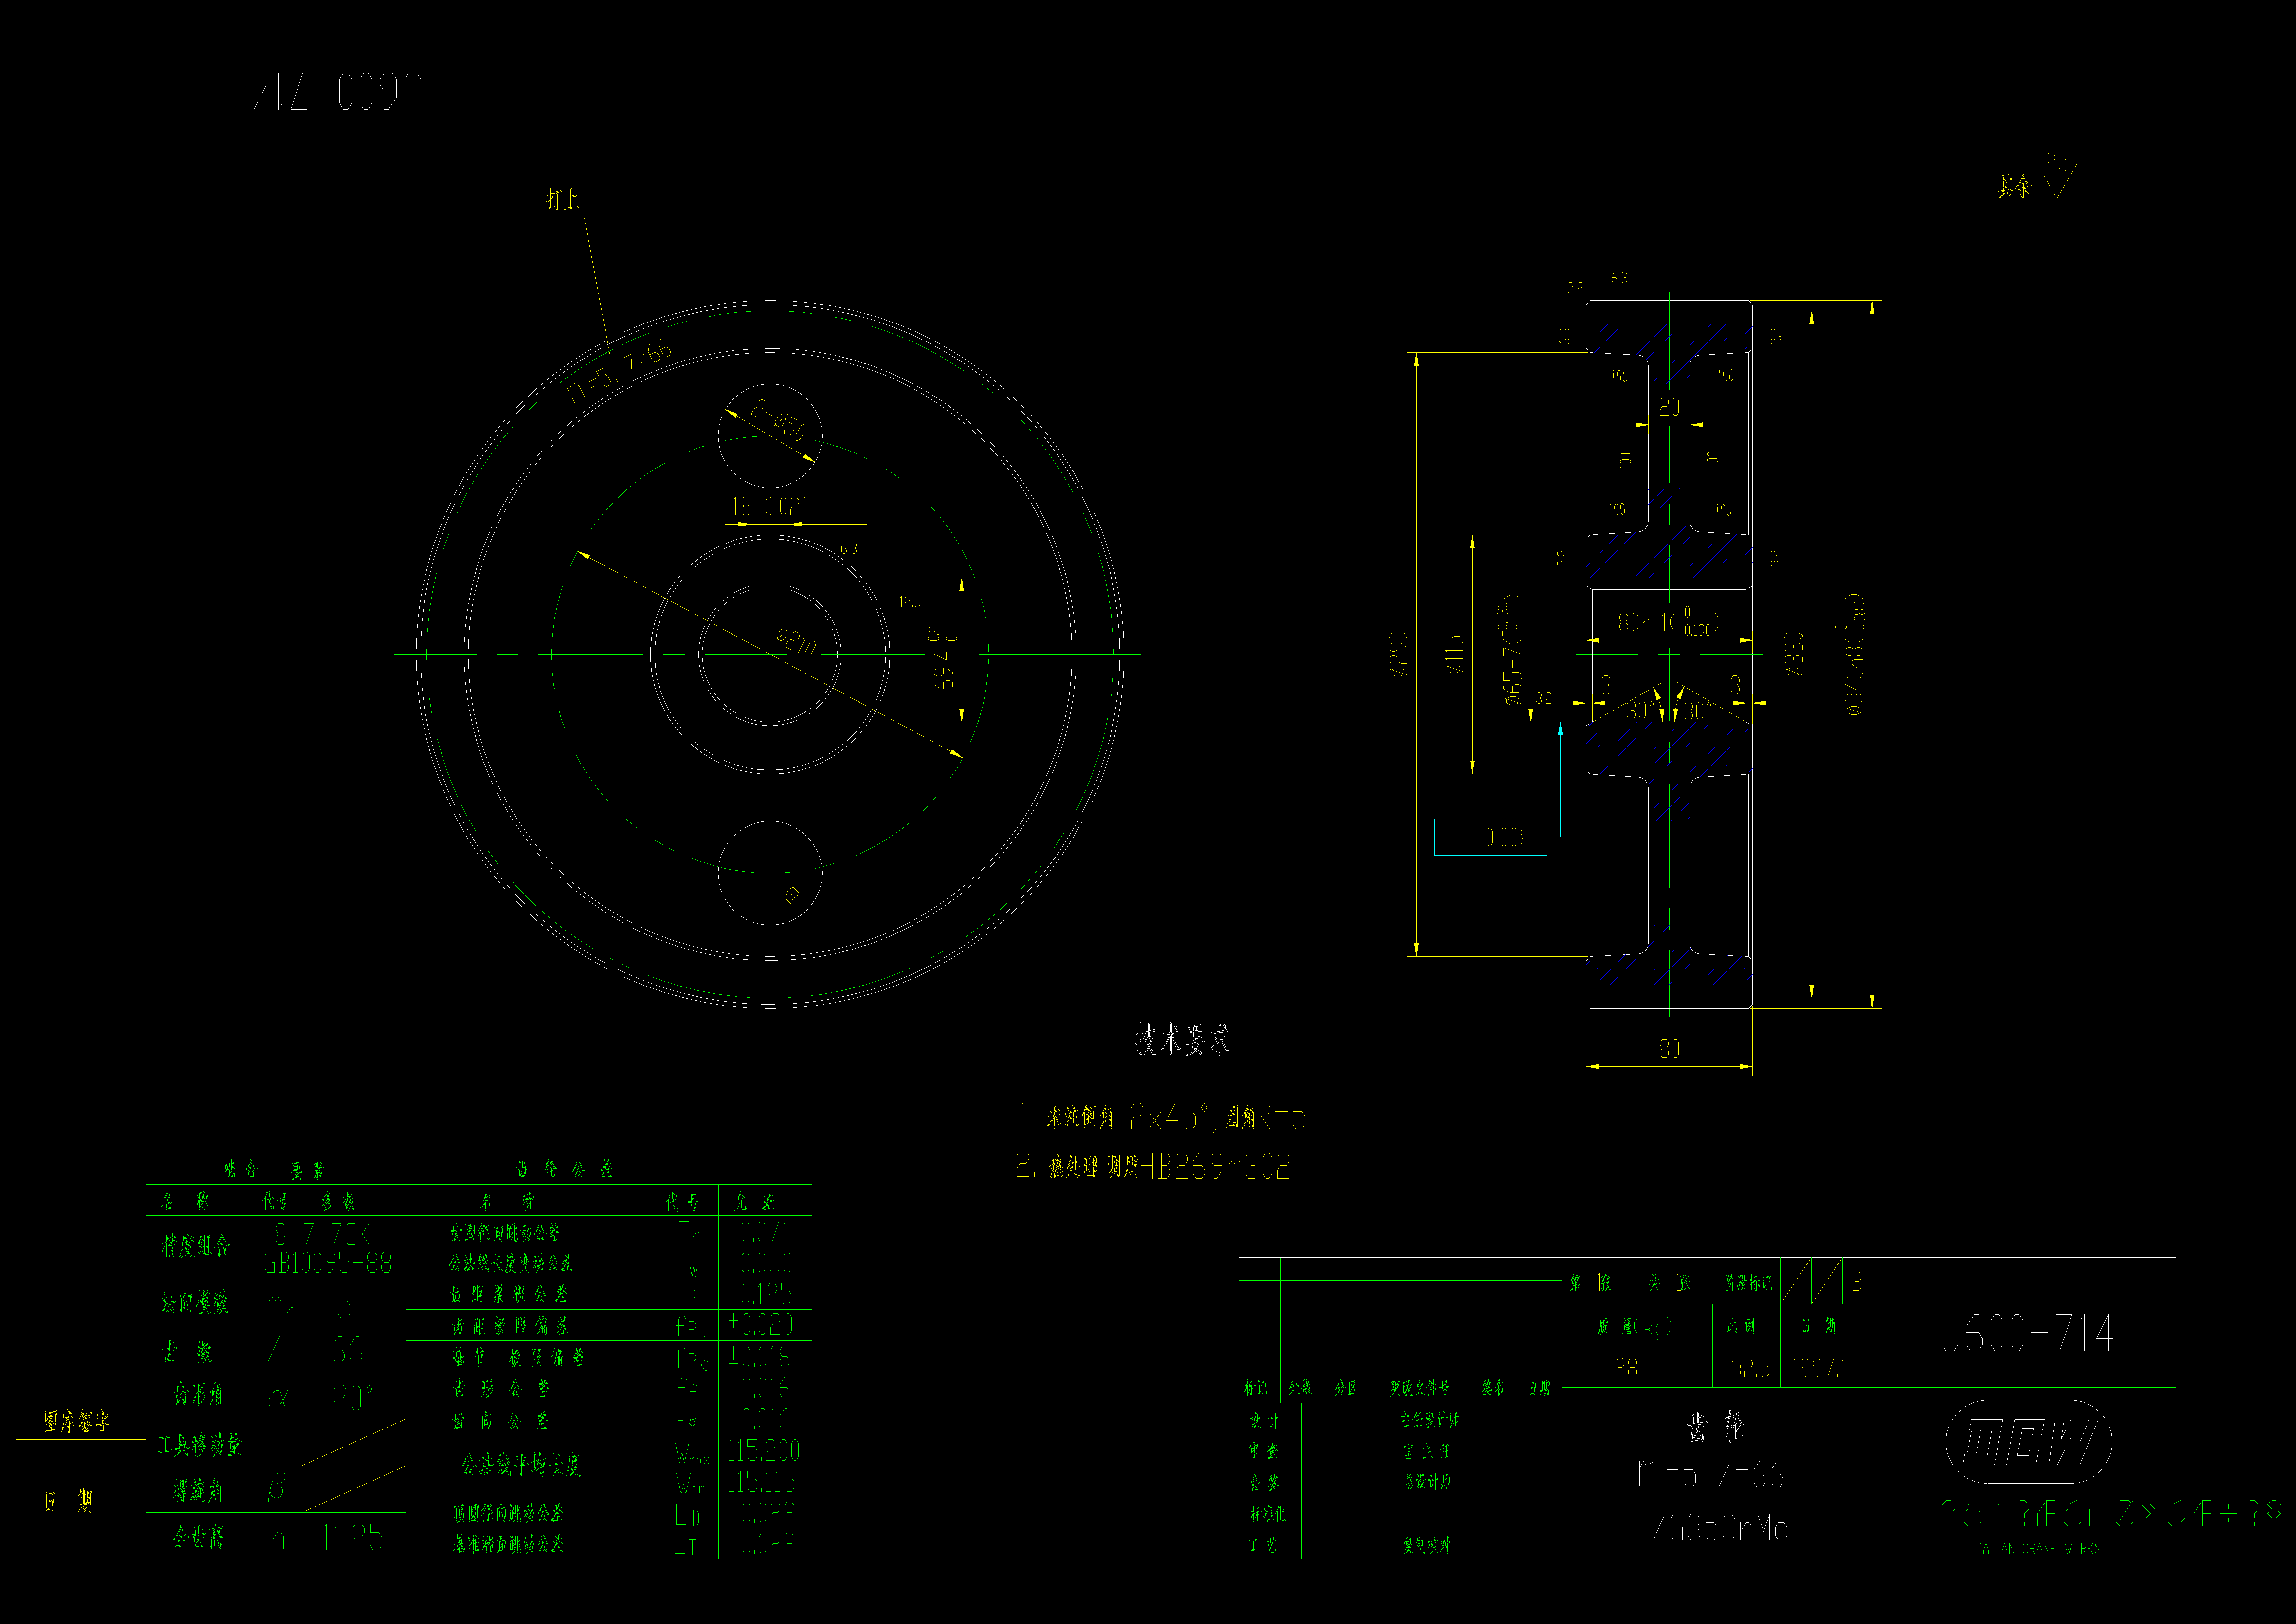Click the 0.008 tolerance frame value
This screenshot has width=2296, height=1624.
[x=1508, y=838]
